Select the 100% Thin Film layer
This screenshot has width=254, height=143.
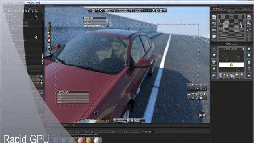231,49
